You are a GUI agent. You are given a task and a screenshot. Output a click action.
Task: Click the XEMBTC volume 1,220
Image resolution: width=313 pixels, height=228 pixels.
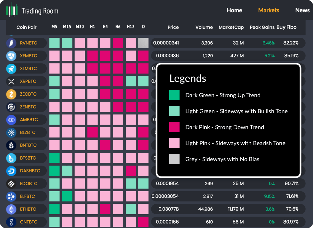pyautogui.click(x=208, y=56)
